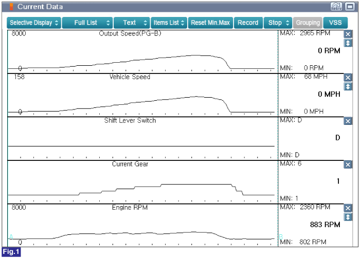Click cursor marker B on Engine RPM graph
Viewport: 360px width, 258px height.
(281, 236)
